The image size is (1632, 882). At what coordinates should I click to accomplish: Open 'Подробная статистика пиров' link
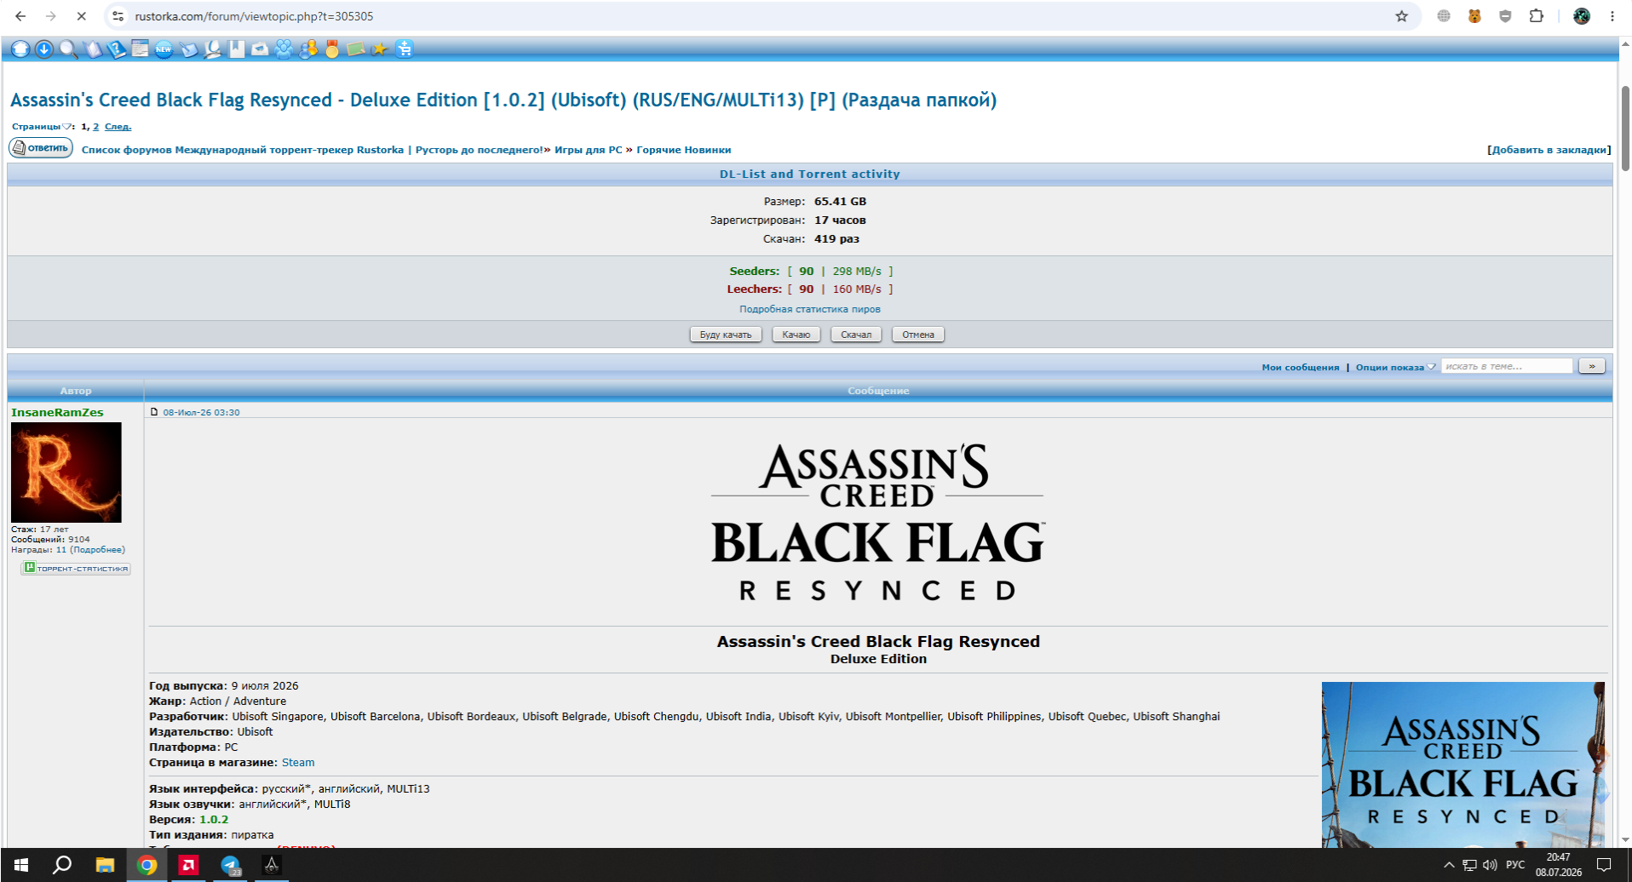810,309
